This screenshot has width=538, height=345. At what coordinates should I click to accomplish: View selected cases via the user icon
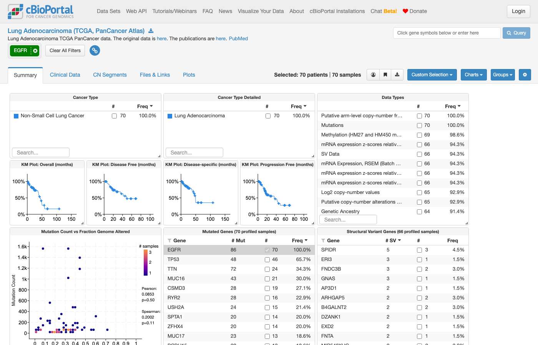coord(373,75)
